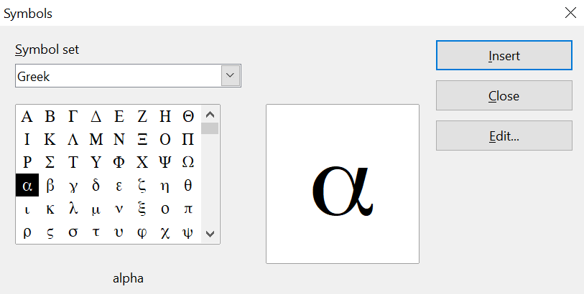The image size is (584, 294).
Task: Click the symbol list scroll-up arrow
Action: tap(210, 115)
